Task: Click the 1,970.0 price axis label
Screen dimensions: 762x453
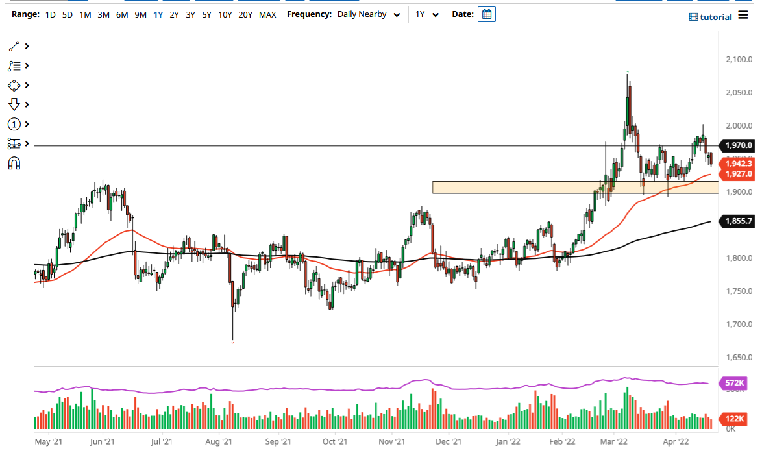Action: (738, 145)
